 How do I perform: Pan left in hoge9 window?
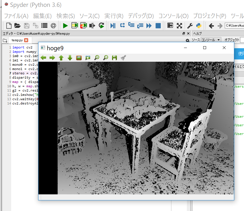coord(43,58)
